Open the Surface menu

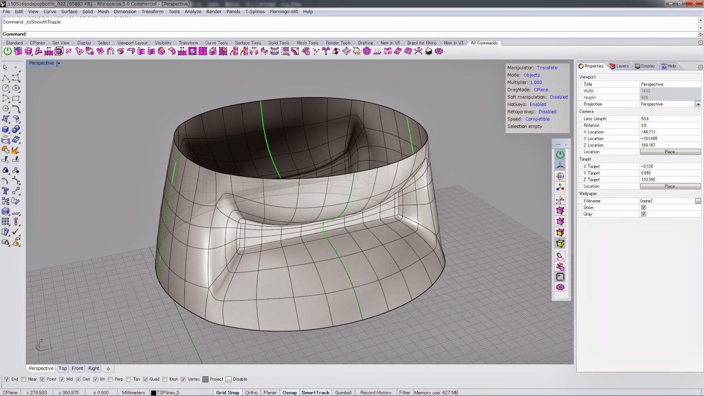(x=69, y=11)
